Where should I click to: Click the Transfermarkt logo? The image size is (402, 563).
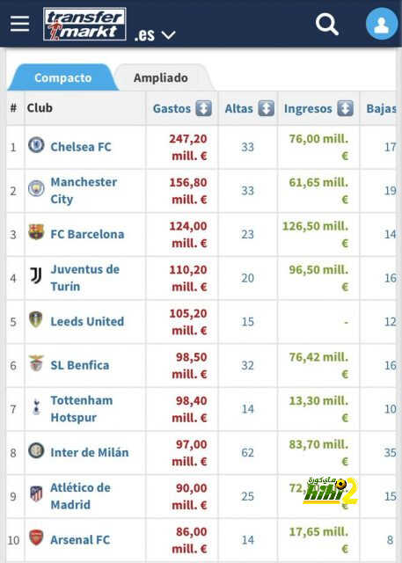84,24
